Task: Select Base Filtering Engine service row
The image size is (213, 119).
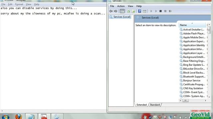Action: (x=192, y=61)
